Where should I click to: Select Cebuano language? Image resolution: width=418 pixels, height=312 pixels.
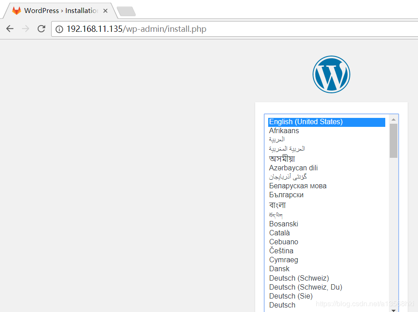click(327, 242)
